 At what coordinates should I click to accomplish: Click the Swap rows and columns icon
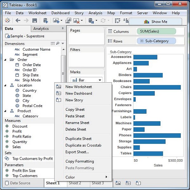[x=117, y=21]
